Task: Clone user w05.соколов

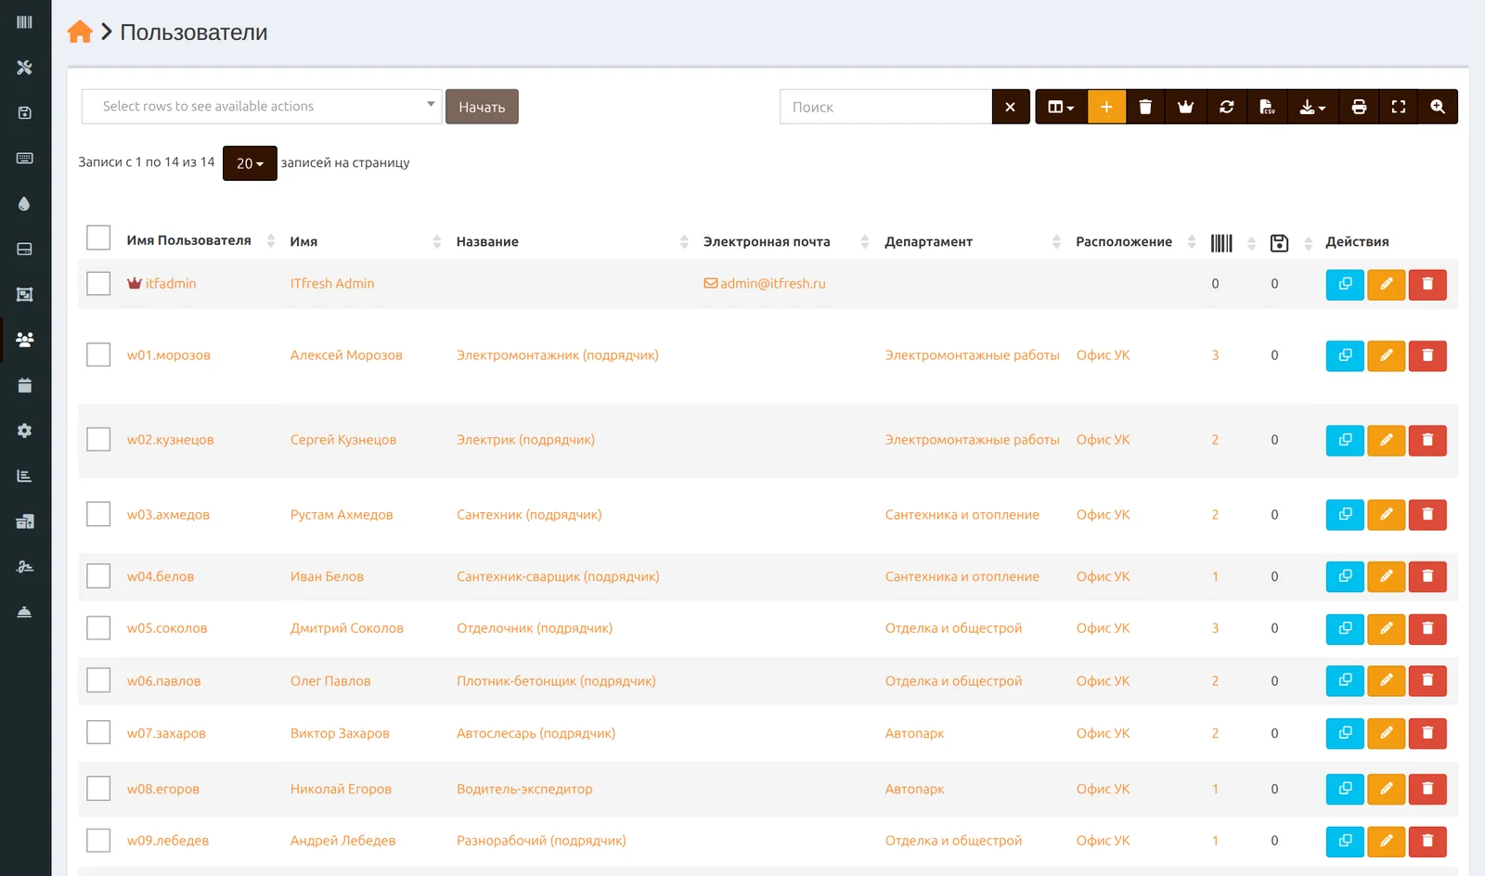Action: (1345, 628)
